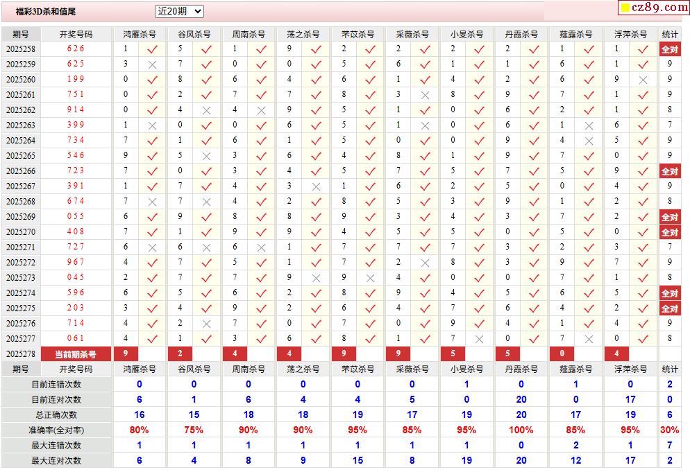Image resolution: width=690 pixels, height=472 pixels.
Task: Click the cross mark for 浮萍杀号 in period 2025260
Action: coord(643,80)
